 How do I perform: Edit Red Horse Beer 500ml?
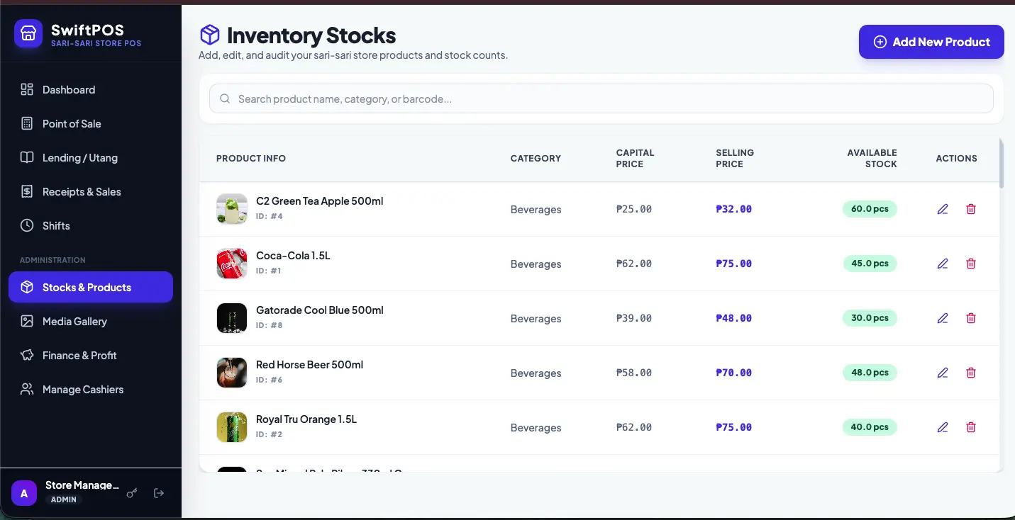943,373
